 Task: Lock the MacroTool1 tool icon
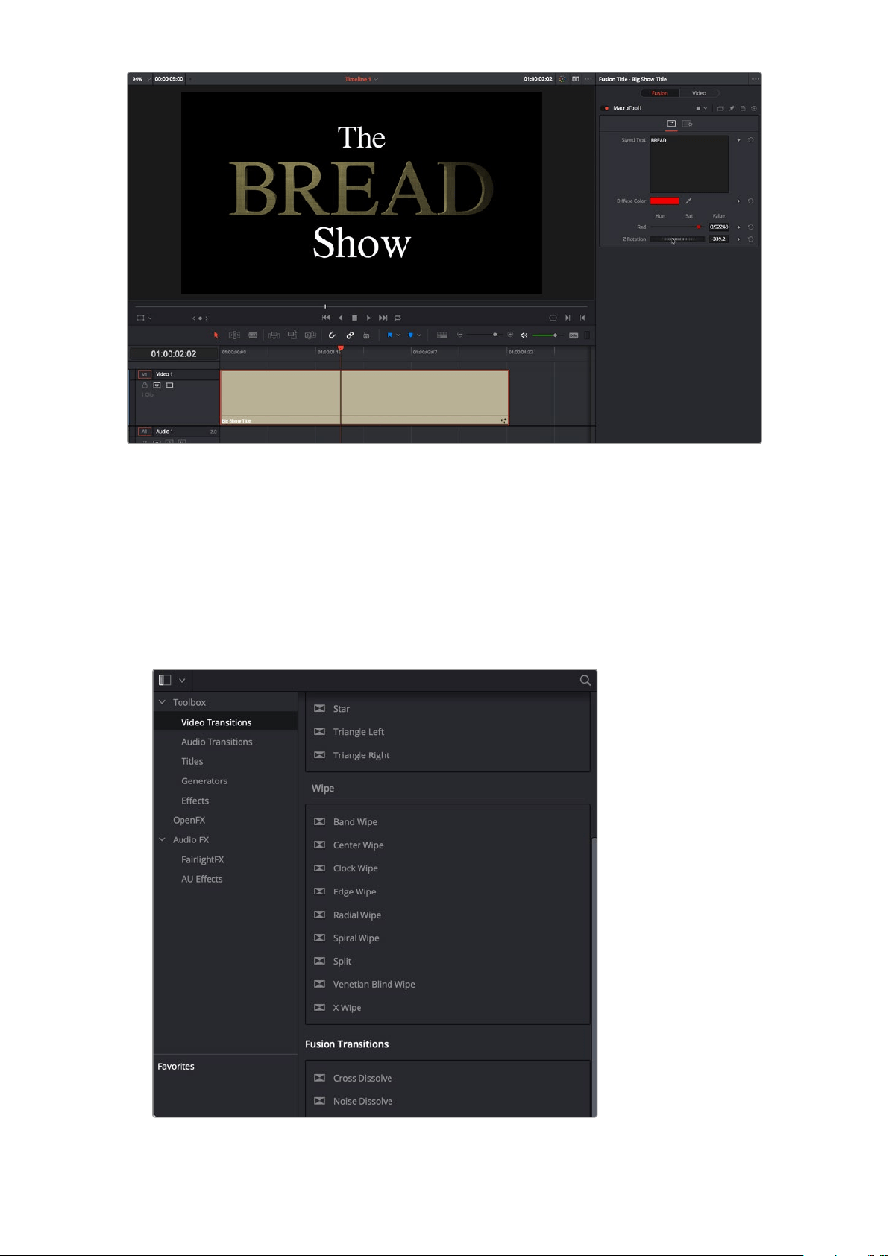(x=743, y=108)
